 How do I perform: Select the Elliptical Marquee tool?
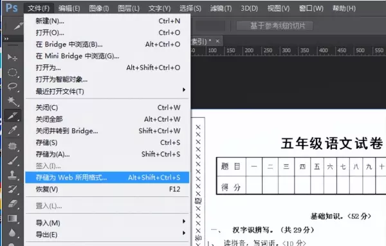[12, 72]
